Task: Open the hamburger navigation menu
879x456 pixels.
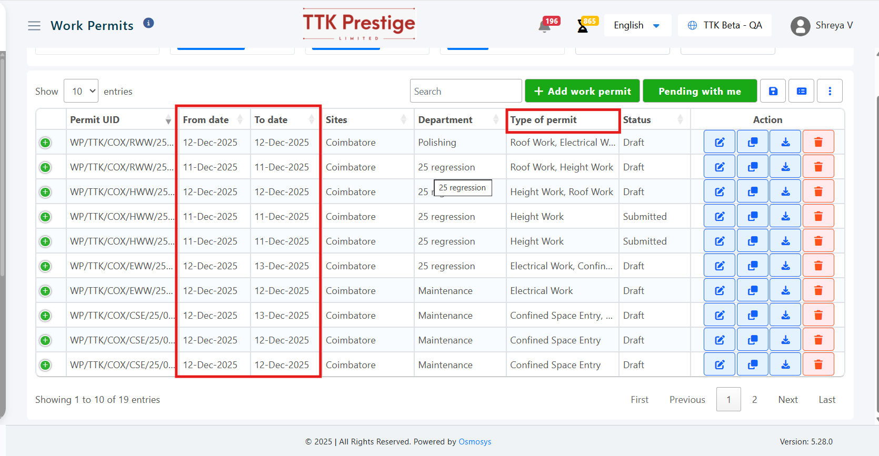Action: coord(34,26)
